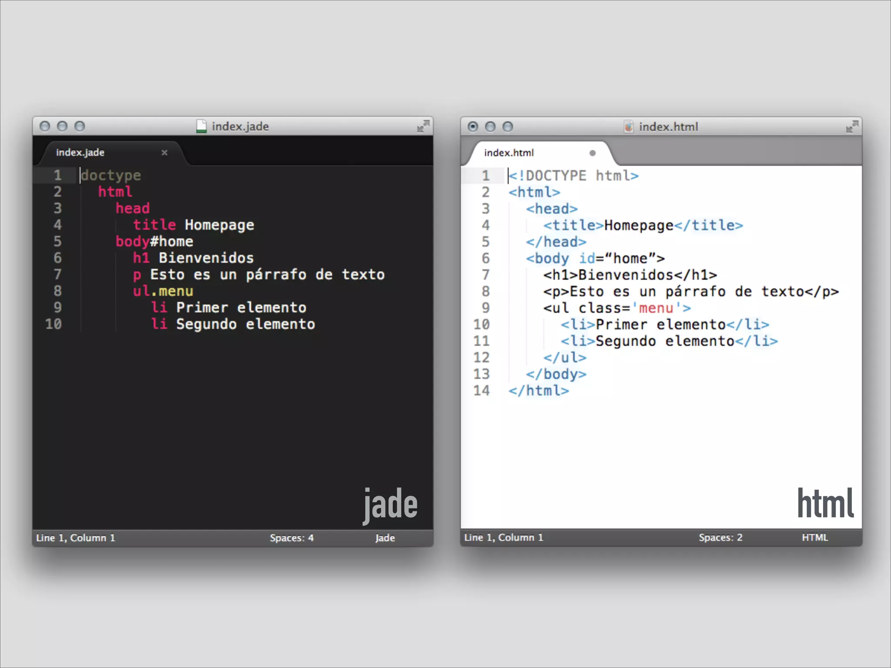Click 'li Primer elemento' in jade editor
891x668 pixels.
coord(228,307)
